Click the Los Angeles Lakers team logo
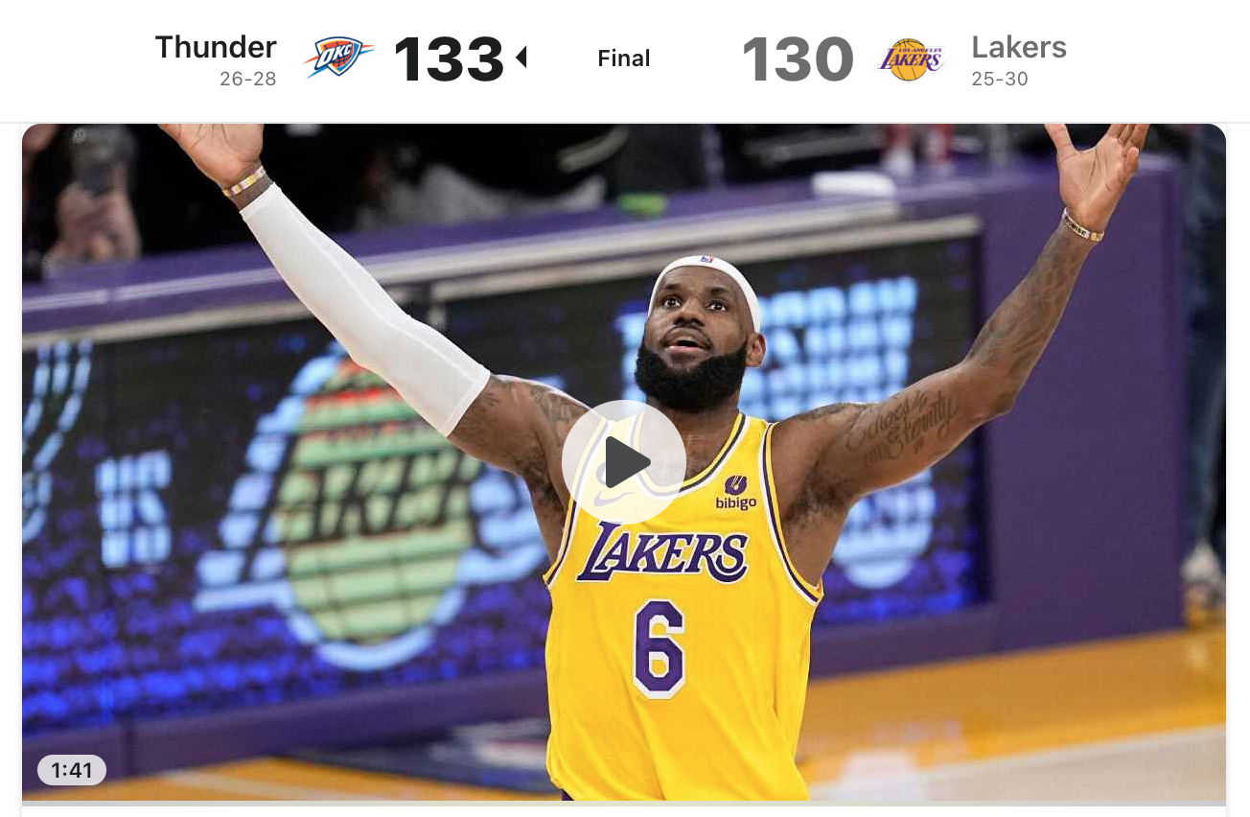 912,58
